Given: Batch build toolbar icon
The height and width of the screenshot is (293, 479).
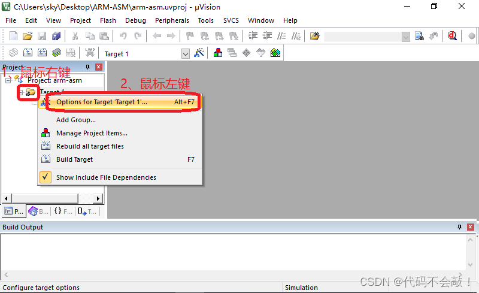Looking at the screenshot, I should pos(56,53).
